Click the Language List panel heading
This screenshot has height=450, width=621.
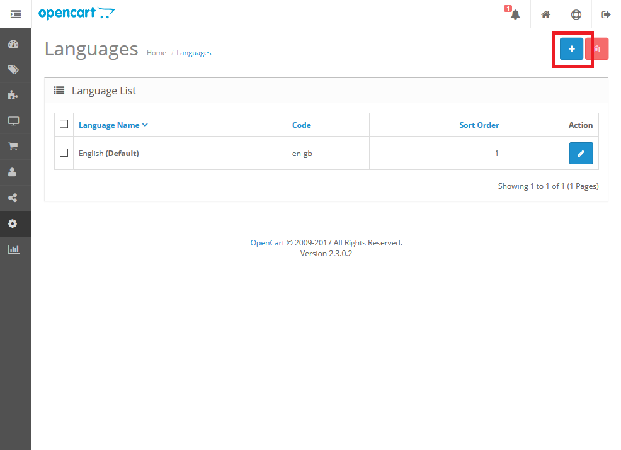(104, 91)
